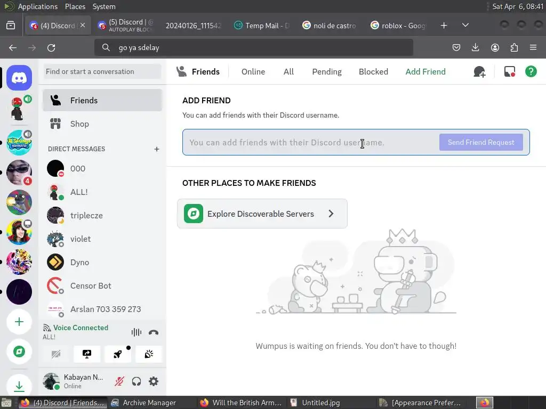Open DM with violet
This screenshot has width=546, height=409.
tap(102, 239)
